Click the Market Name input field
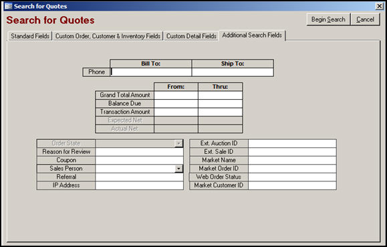Screen dimensions: 387x247 pyautogui.click(x=293, y=160)
